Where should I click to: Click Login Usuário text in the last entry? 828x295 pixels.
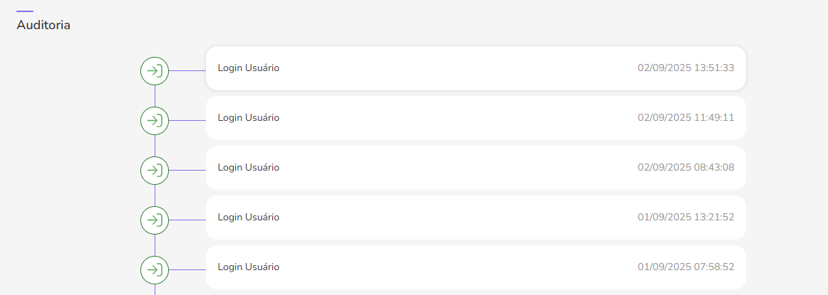pyautogui.click(x=249, y=267)
